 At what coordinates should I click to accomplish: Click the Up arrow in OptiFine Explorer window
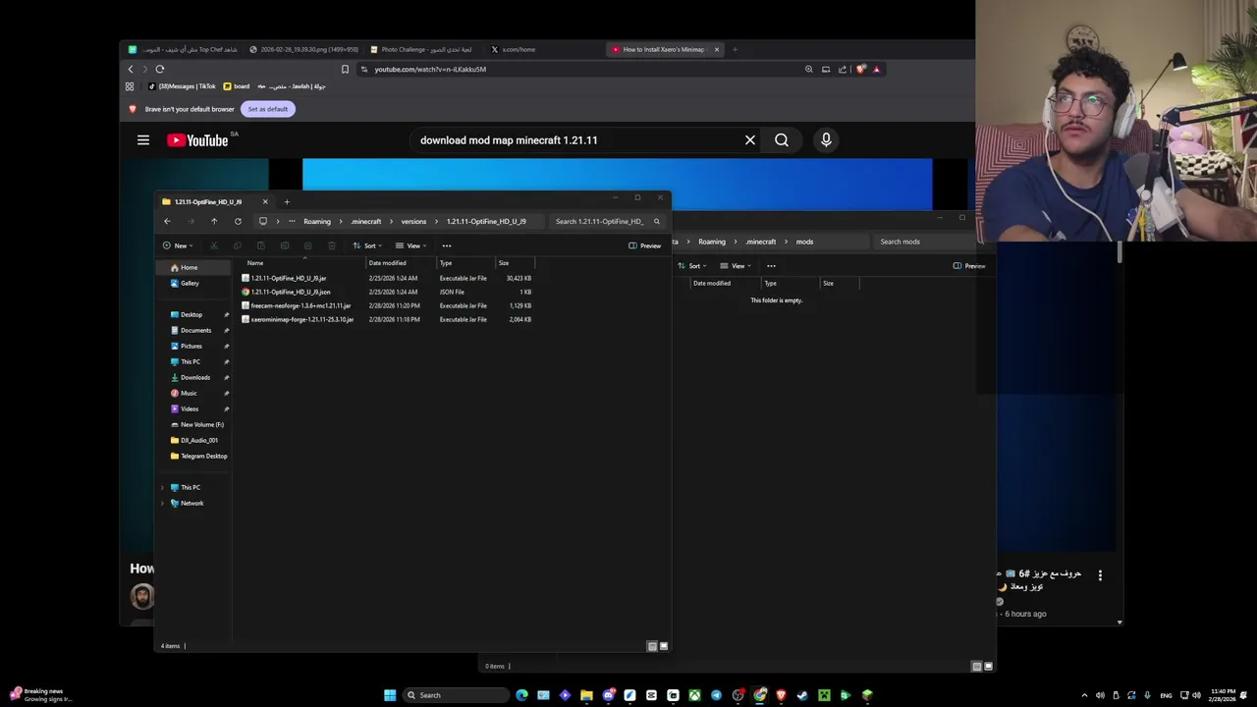click(x=214, y=221)
